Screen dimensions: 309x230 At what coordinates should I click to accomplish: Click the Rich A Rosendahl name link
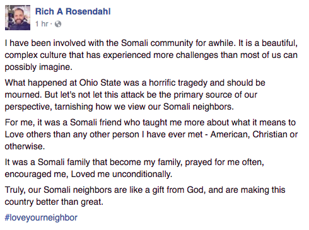point(73,11)
